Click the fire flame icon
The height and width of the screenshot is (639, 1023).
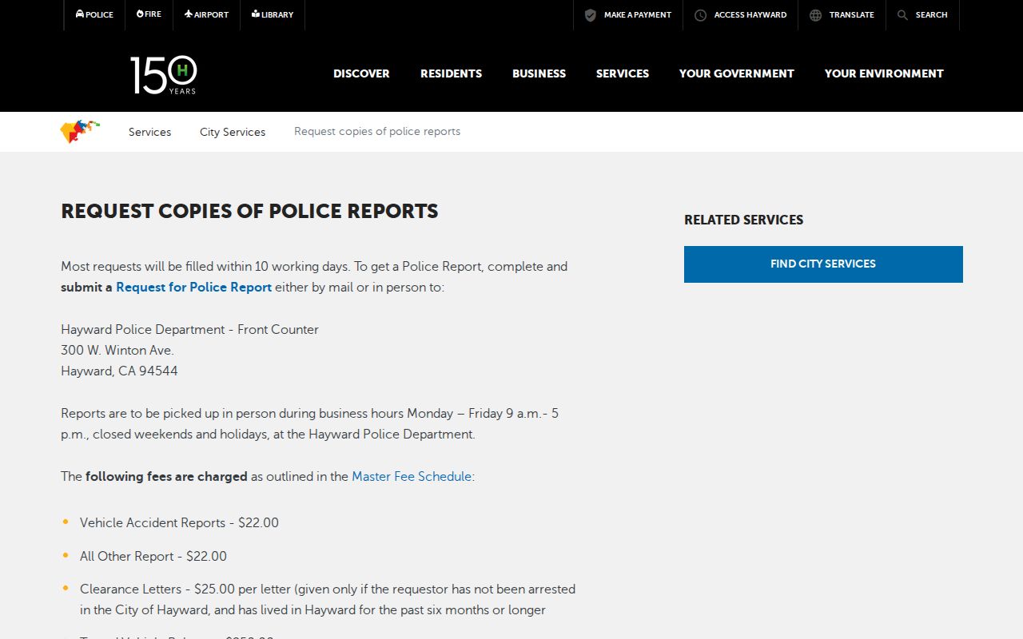pyautogui.click(x=140, y=14)
